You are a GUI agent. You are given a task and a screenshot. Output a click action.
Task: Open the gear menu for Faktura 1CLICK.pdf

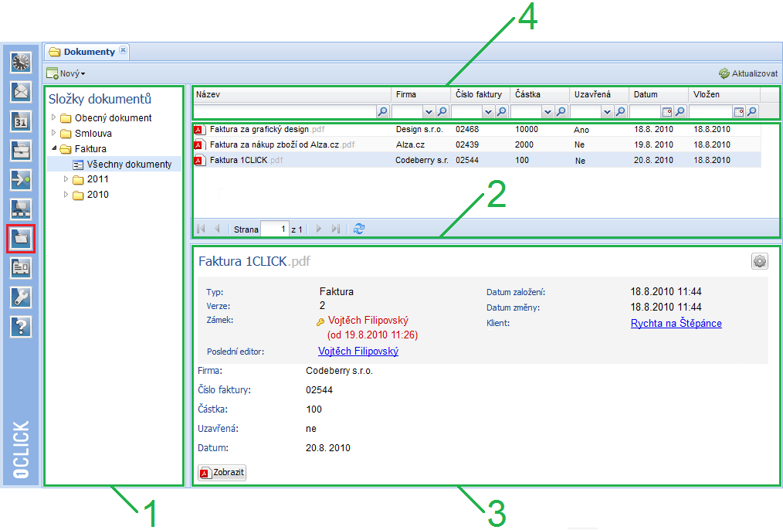click(760, 261)
